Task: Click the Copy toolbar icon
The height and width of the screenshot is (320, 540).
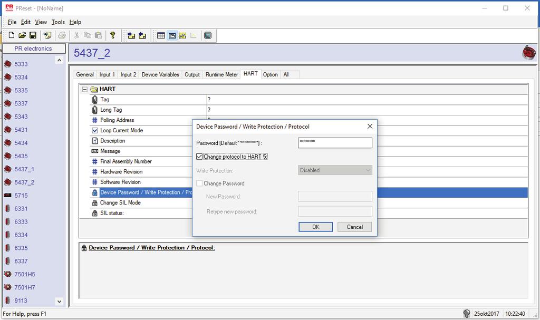Action: pos(88,35)
